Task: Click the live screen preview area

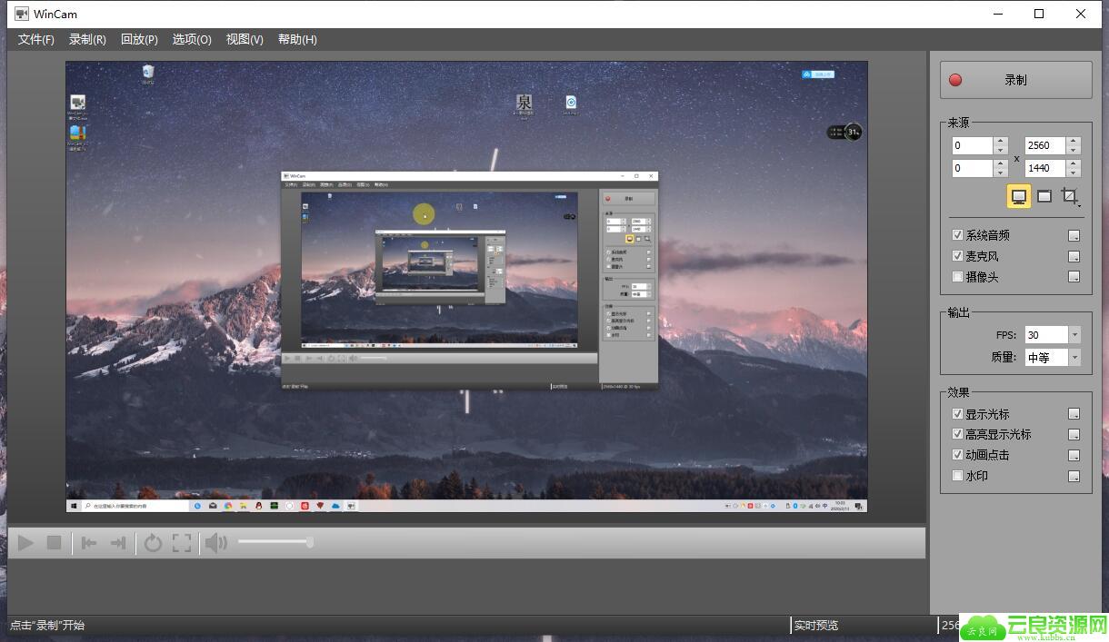Action: 466,287
